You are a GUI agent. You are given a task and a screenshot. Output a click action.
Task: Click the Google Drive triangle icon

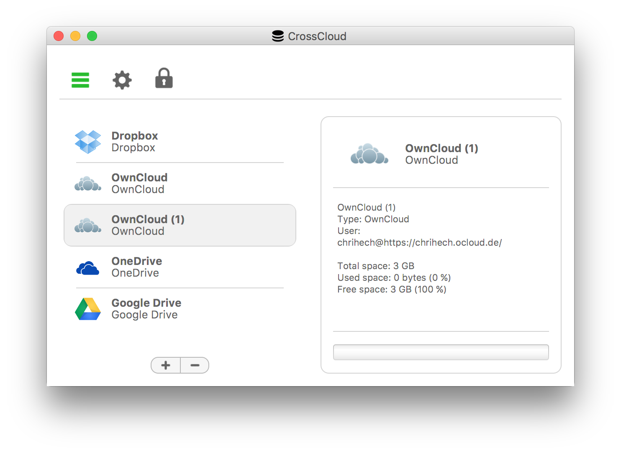pyautogui.click(x=88, y=309)
